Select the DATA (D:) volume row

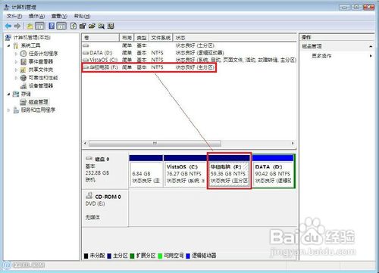tap(189, 53)
